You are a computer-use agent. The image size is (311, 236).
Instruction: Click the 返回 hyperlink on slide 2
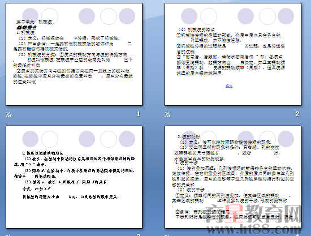(229, 86)
